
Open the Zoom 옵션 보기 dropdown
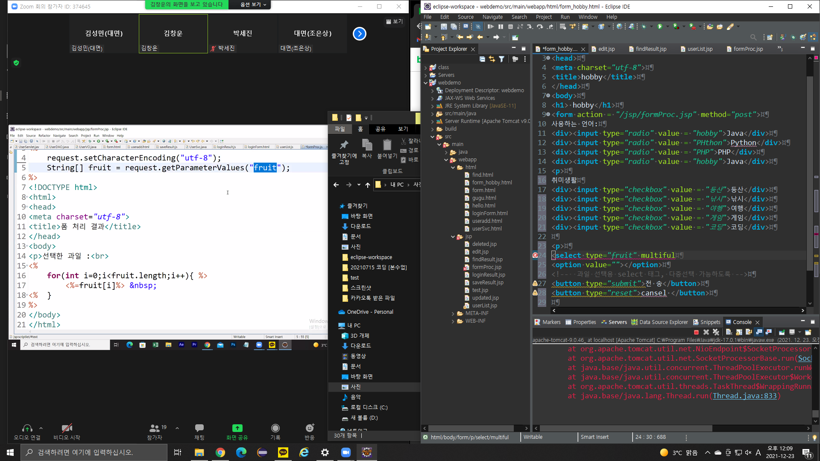253,5
